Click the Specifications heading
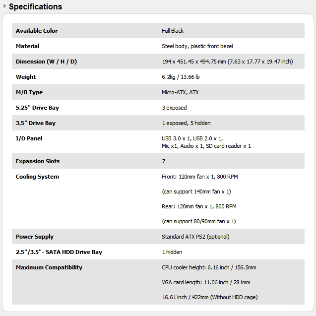Screen dimensions: 316x316 [x=36, y=7]
